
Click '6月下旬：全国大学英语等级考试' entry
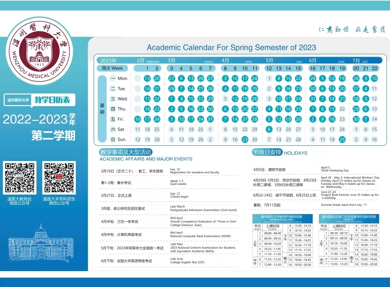[126, 261]
